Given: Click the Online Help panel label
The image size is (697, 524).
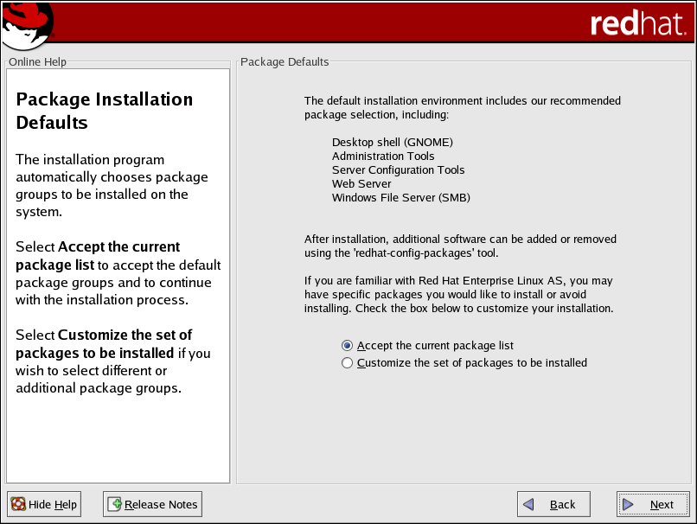Looking at the screenshot, I should tap(37, 62).
